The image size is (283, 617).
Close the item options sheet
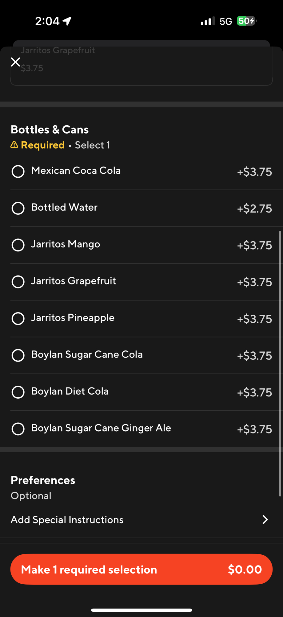tap(15, 62)
